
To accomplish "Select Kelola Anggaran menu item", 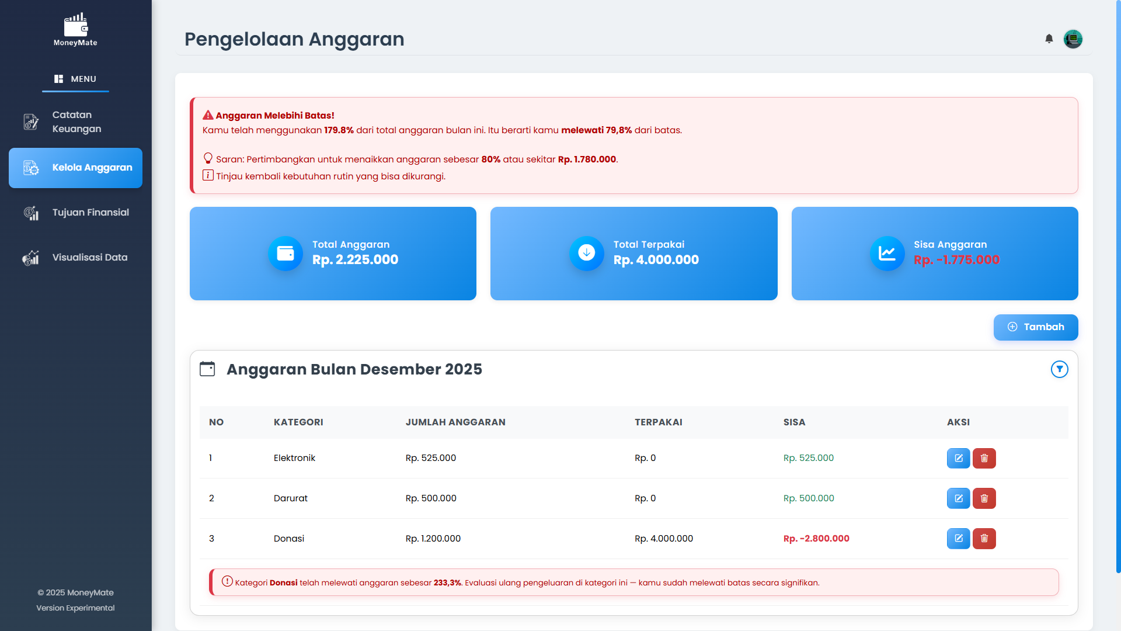I will pyautogui.click(x=75, y=168).
